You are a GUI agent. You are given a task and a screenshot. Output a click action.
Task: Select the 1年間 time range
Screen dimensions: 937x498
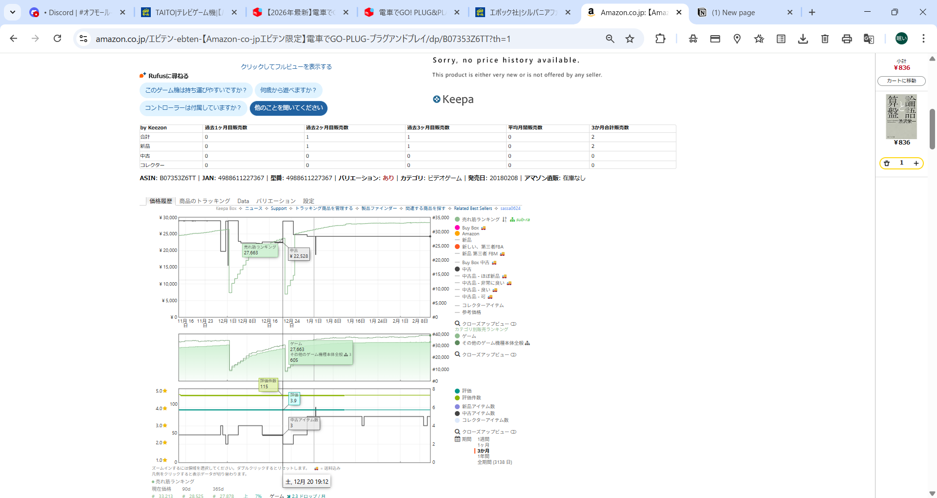483,456
